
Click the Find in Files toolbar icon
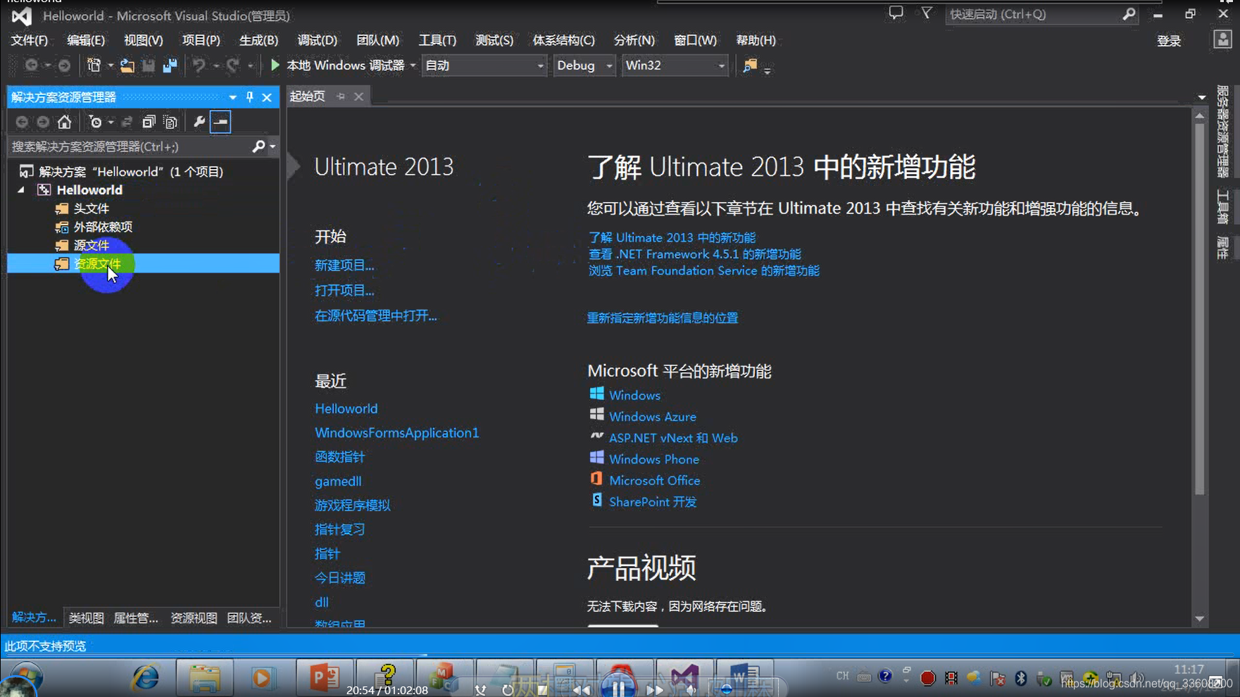pos(750,65)
